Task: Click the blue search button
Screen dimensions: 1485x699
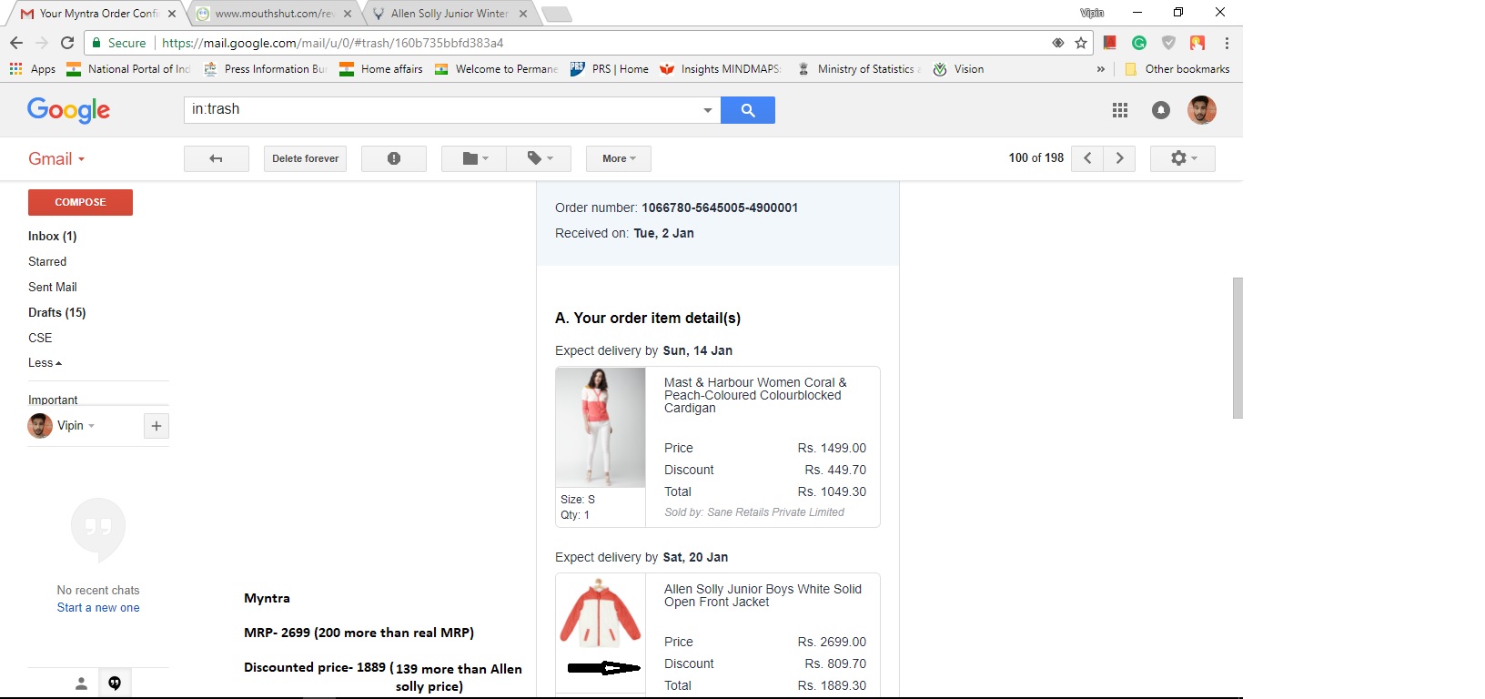Action: click(747, 110)
